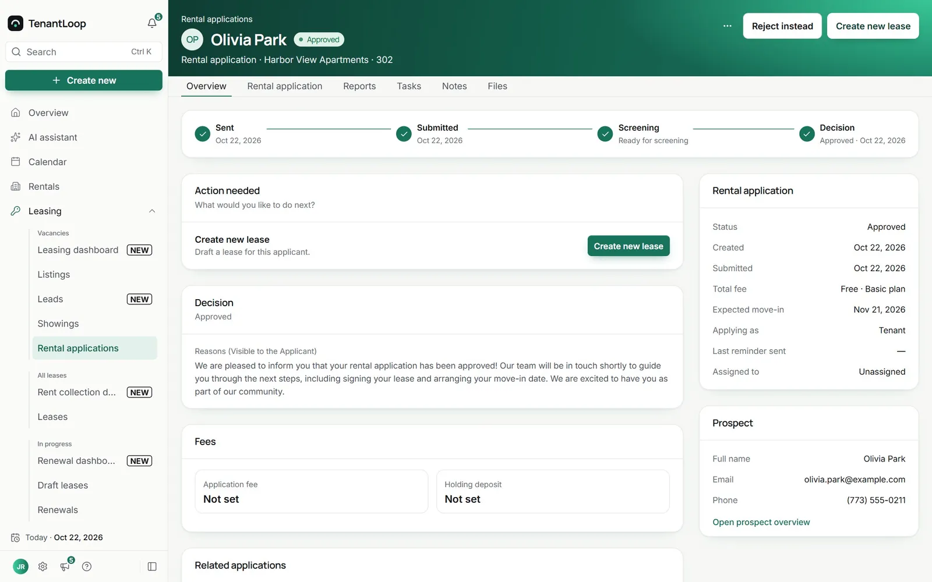Click the green Create new button
This screenshot has width=932, height=582.
[84, 80]
